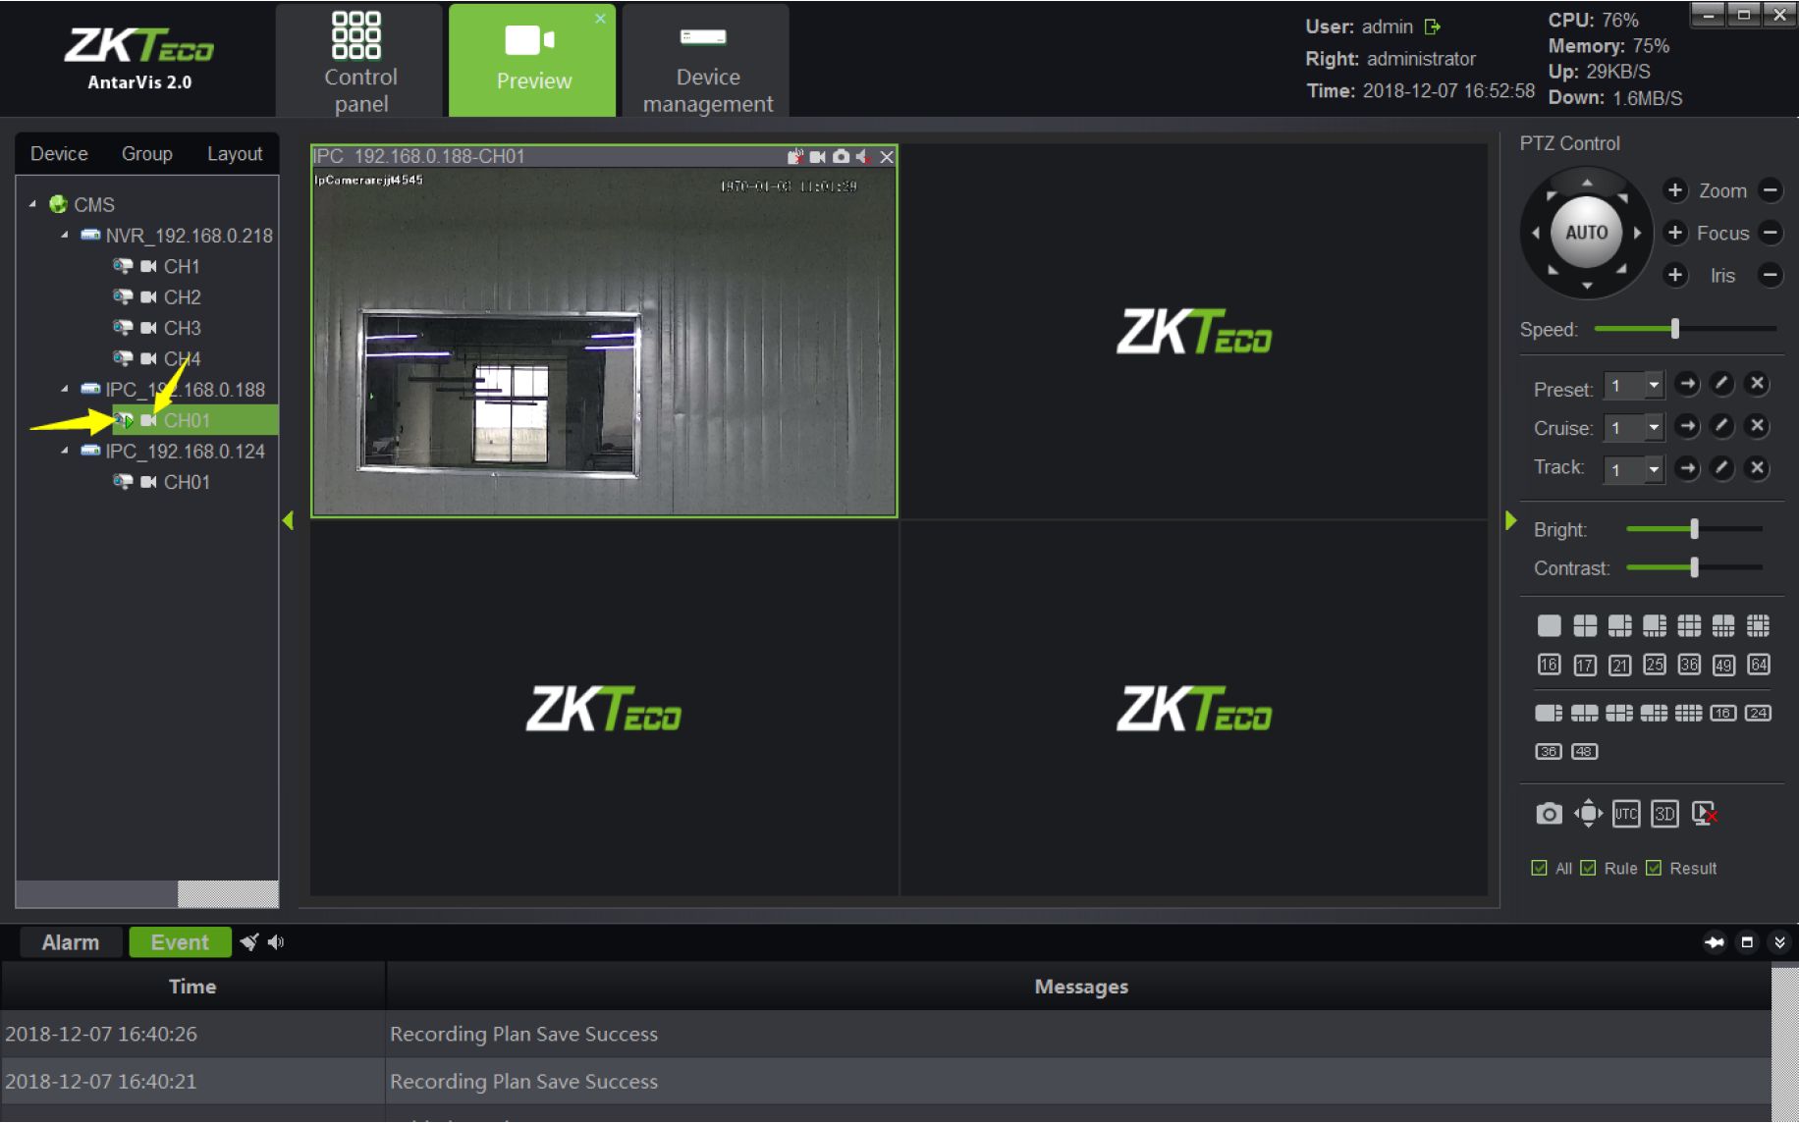Open the Preset number dropdown

point(1654,386)
